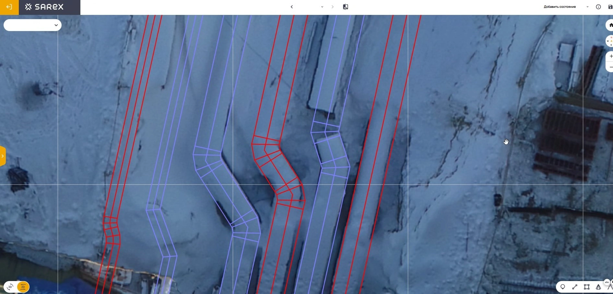Click 'Добавить состояние' button

(560, 7)
